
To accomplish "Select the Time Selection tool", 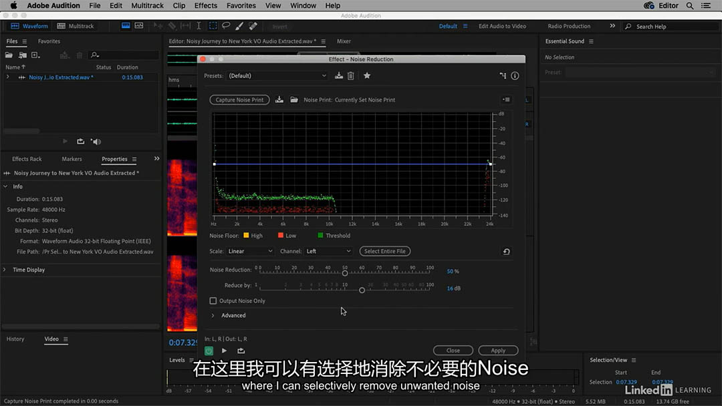I will (x=199, y=26).
